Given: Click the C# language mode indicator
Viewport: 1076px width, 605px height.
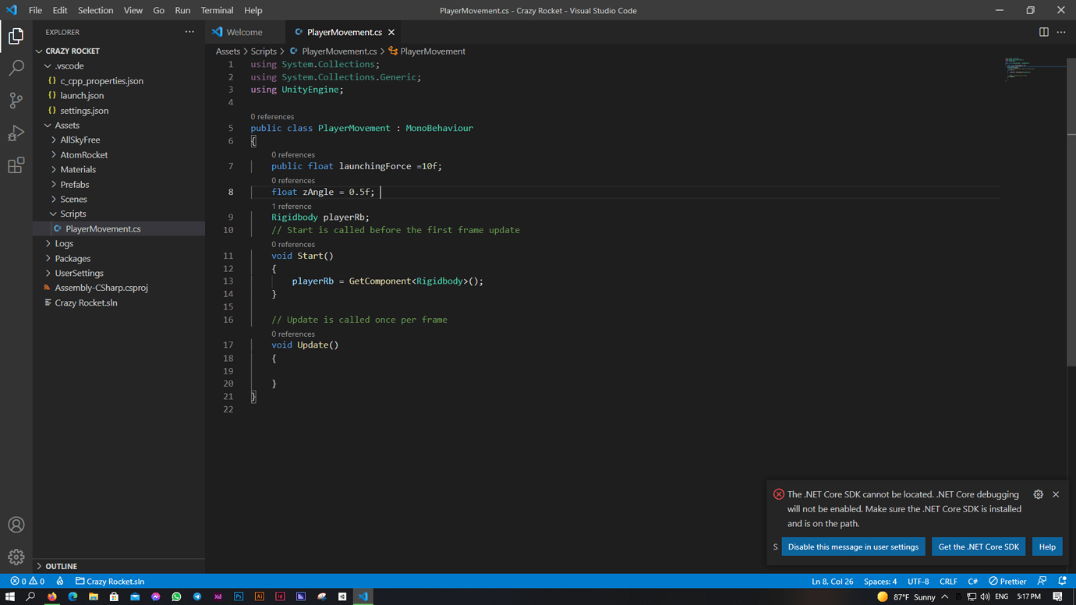Looking at the screenshot, I should tap(972, 581).
